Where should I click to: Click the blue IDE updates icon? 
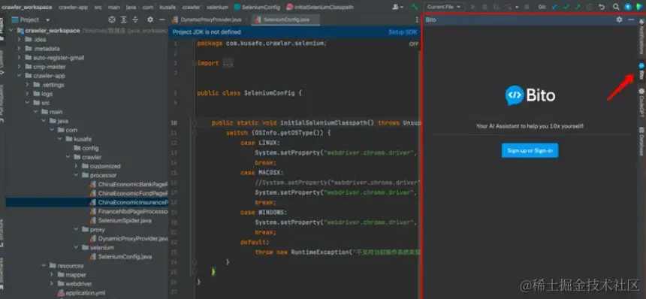[x=627, y=7]
